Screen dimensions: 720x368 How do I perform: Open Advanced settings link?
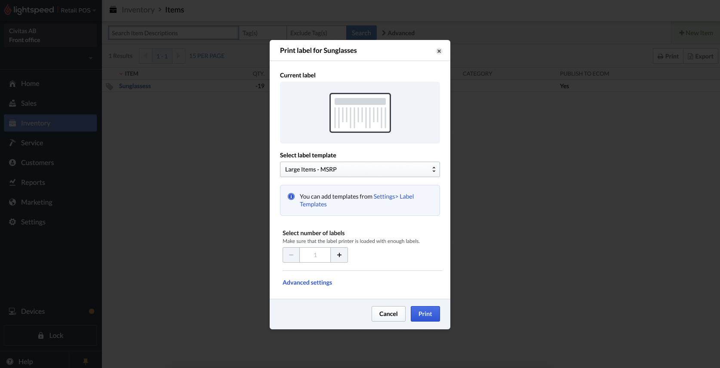(x=307, y=282)
